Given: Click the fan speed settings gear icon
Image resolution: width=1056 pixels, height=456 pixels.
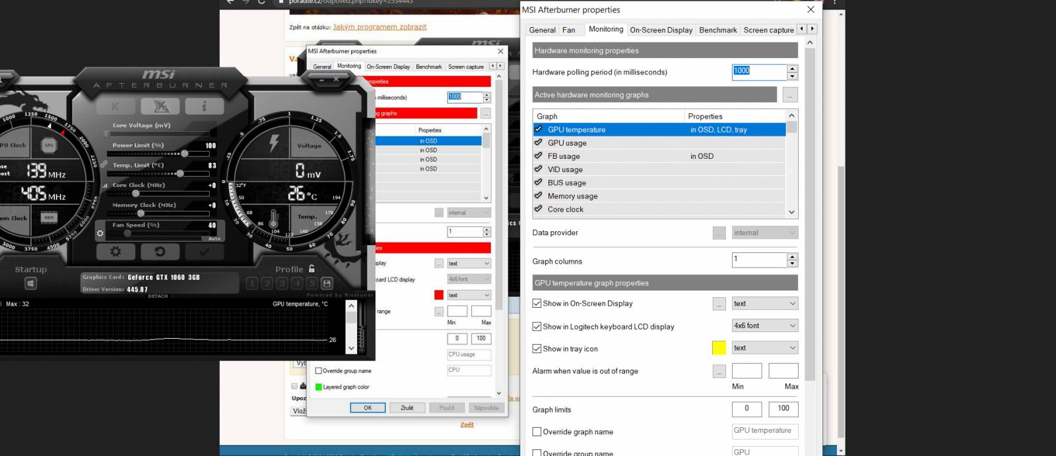Looking at the screenshot, I should (100, 233).
